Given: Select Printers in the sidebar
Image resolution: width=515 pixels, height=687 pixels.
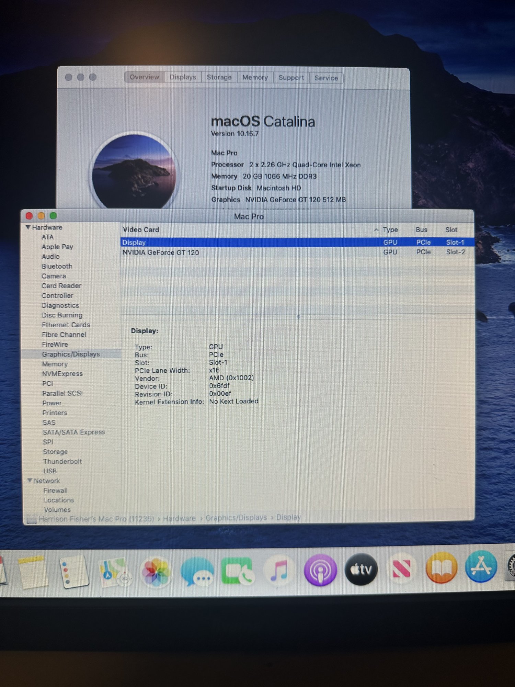Looking at the screenshot, I should click(x=55, y=413).
